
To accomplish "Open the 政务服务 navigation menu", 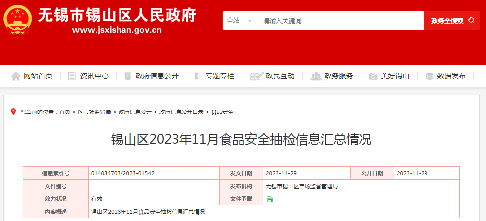I will 339,76.
